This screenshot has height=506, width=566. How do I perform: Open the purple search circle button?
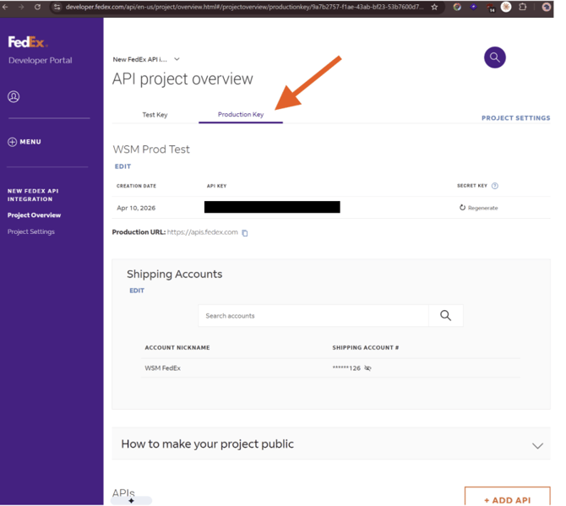click(x=495, y=57)
